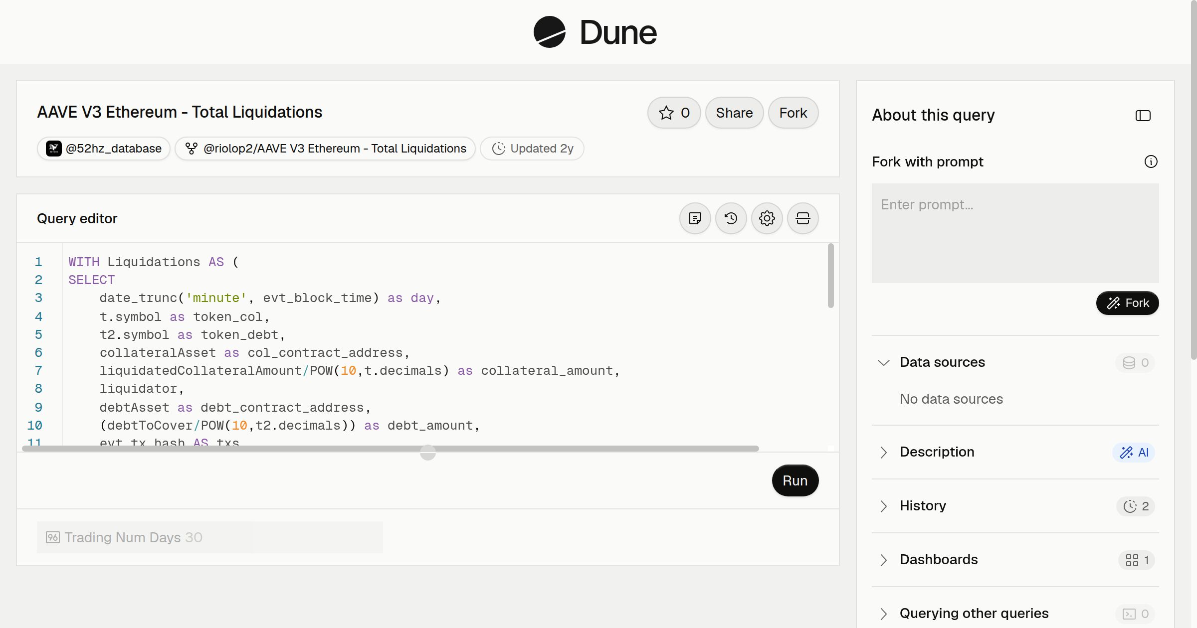Expand the Description section
This screenshot has height=628, width=1197.
point(884,452)
